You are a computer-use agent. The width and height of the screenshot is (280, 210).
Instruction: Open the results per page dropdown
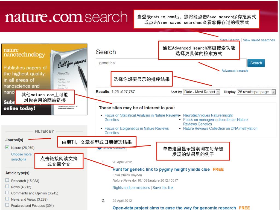(256, 92)
